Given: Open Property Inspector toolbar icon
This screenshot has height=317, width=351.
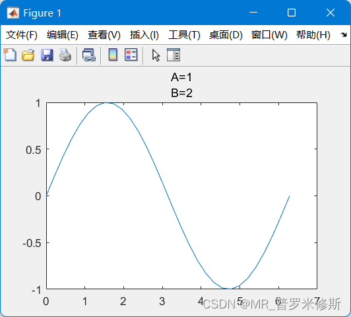Looking at the screenshot, I should pos(174,55).
